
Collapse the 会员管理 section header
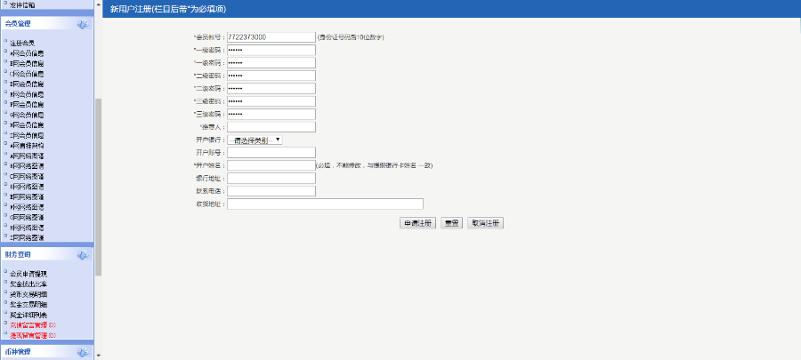tap(47, 24)
